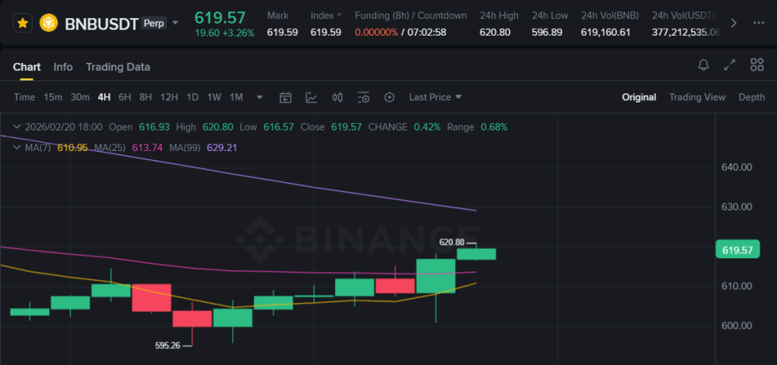This screenshot has width=777, height=365.
Task: Open the Last Price dropdown
Action: coord(435,97)
